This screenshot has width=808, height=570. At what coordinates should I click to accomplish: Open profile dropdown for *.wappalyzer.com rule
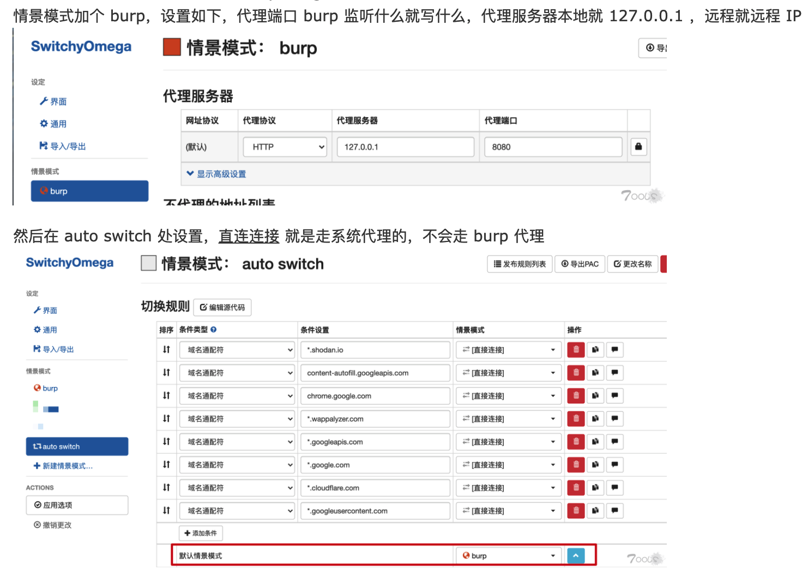pos(508,419)
